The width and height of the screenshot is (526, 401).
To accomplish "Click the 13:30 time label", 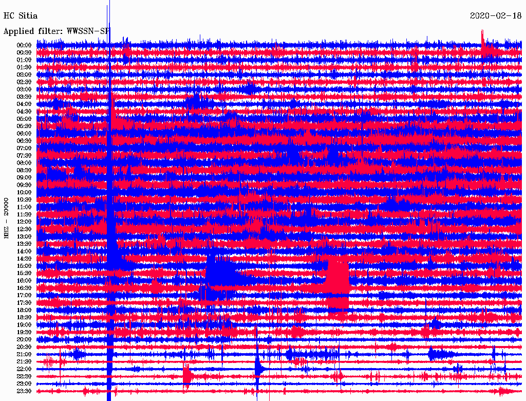I will [24, 244].
